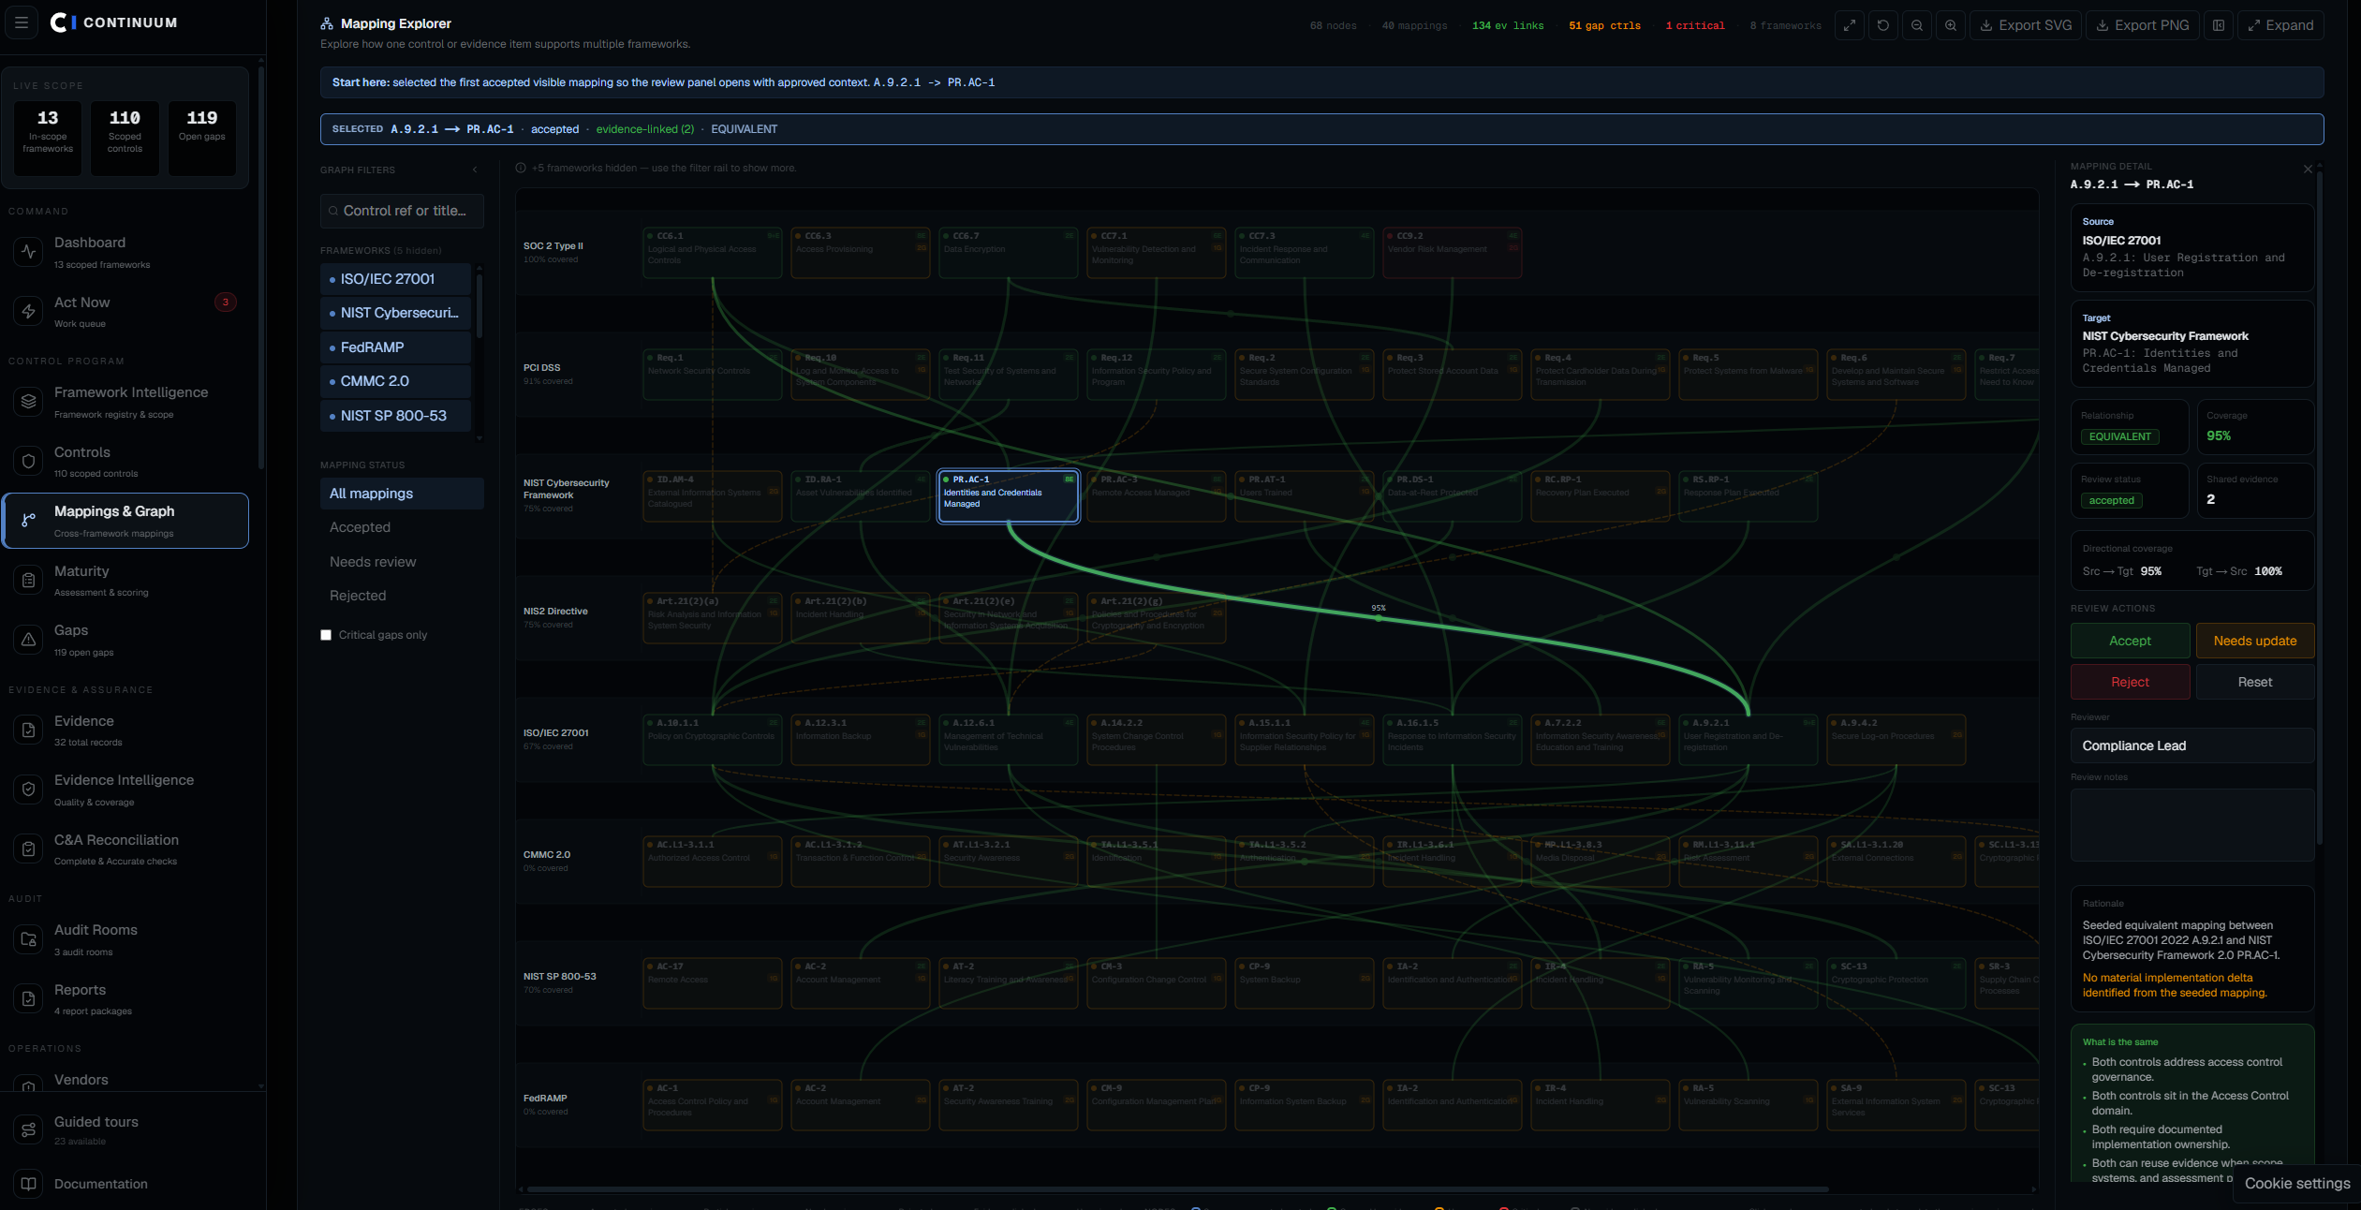Click the Reject review button

point(2130,682)
